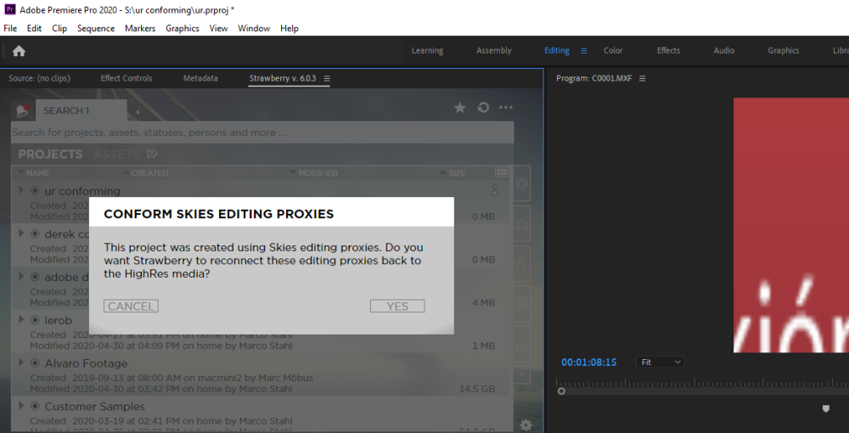
Task: Open the Strawberry panel hamburger menu
Action: click(x=327, y=79)
